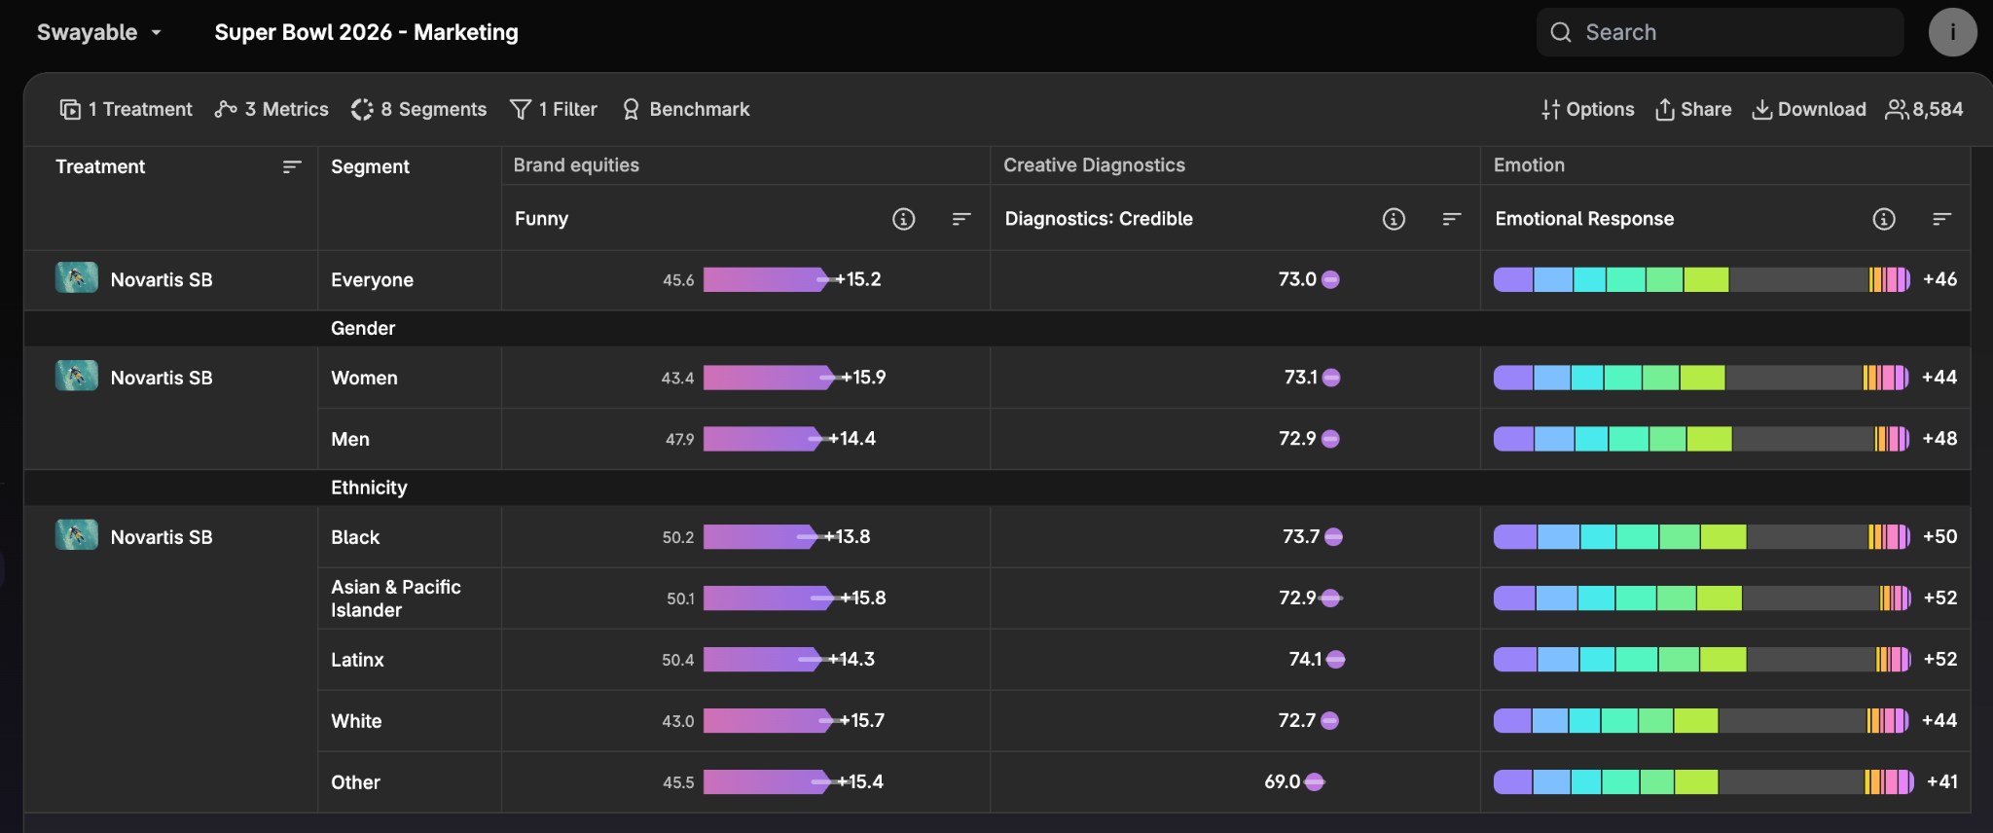Click the respondent count 8,584 icon
This screenshot has height=833, width=1993.
(1896, 109)
